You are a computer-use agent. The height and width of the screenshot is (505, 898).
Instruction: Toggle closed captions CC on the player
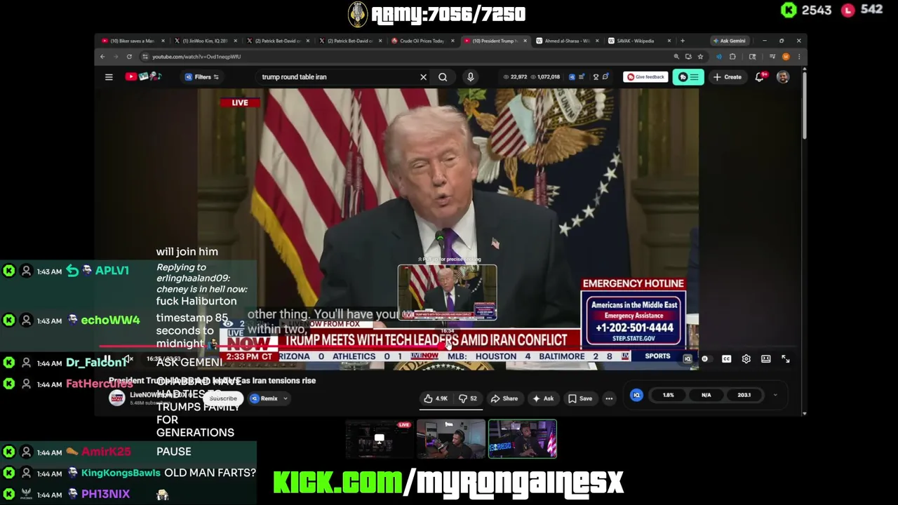[x=727, y=359]
